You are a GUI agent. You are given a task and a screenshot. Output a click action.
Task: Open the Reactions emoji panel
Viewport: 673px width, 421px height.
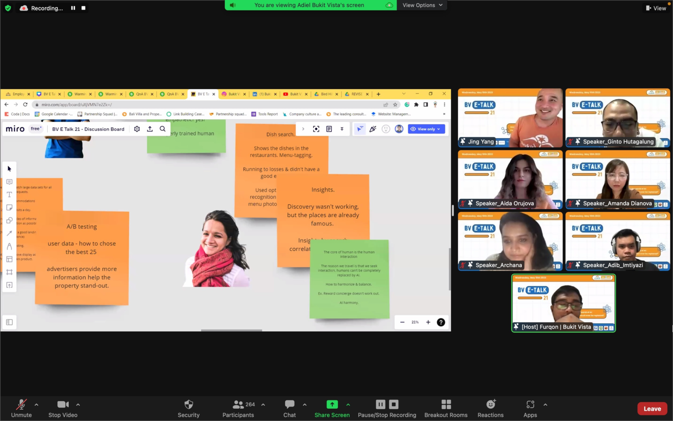(x=490, y=408)
